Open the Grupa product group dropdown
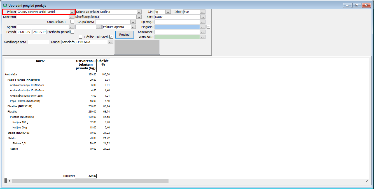This screenshot has height=189, width=374. [x=110, y=42]
